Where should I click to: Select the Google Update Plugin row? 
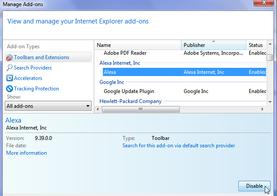click(x=185, y=91)
